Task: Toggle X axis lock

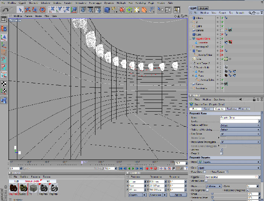Action: [52, 10]
